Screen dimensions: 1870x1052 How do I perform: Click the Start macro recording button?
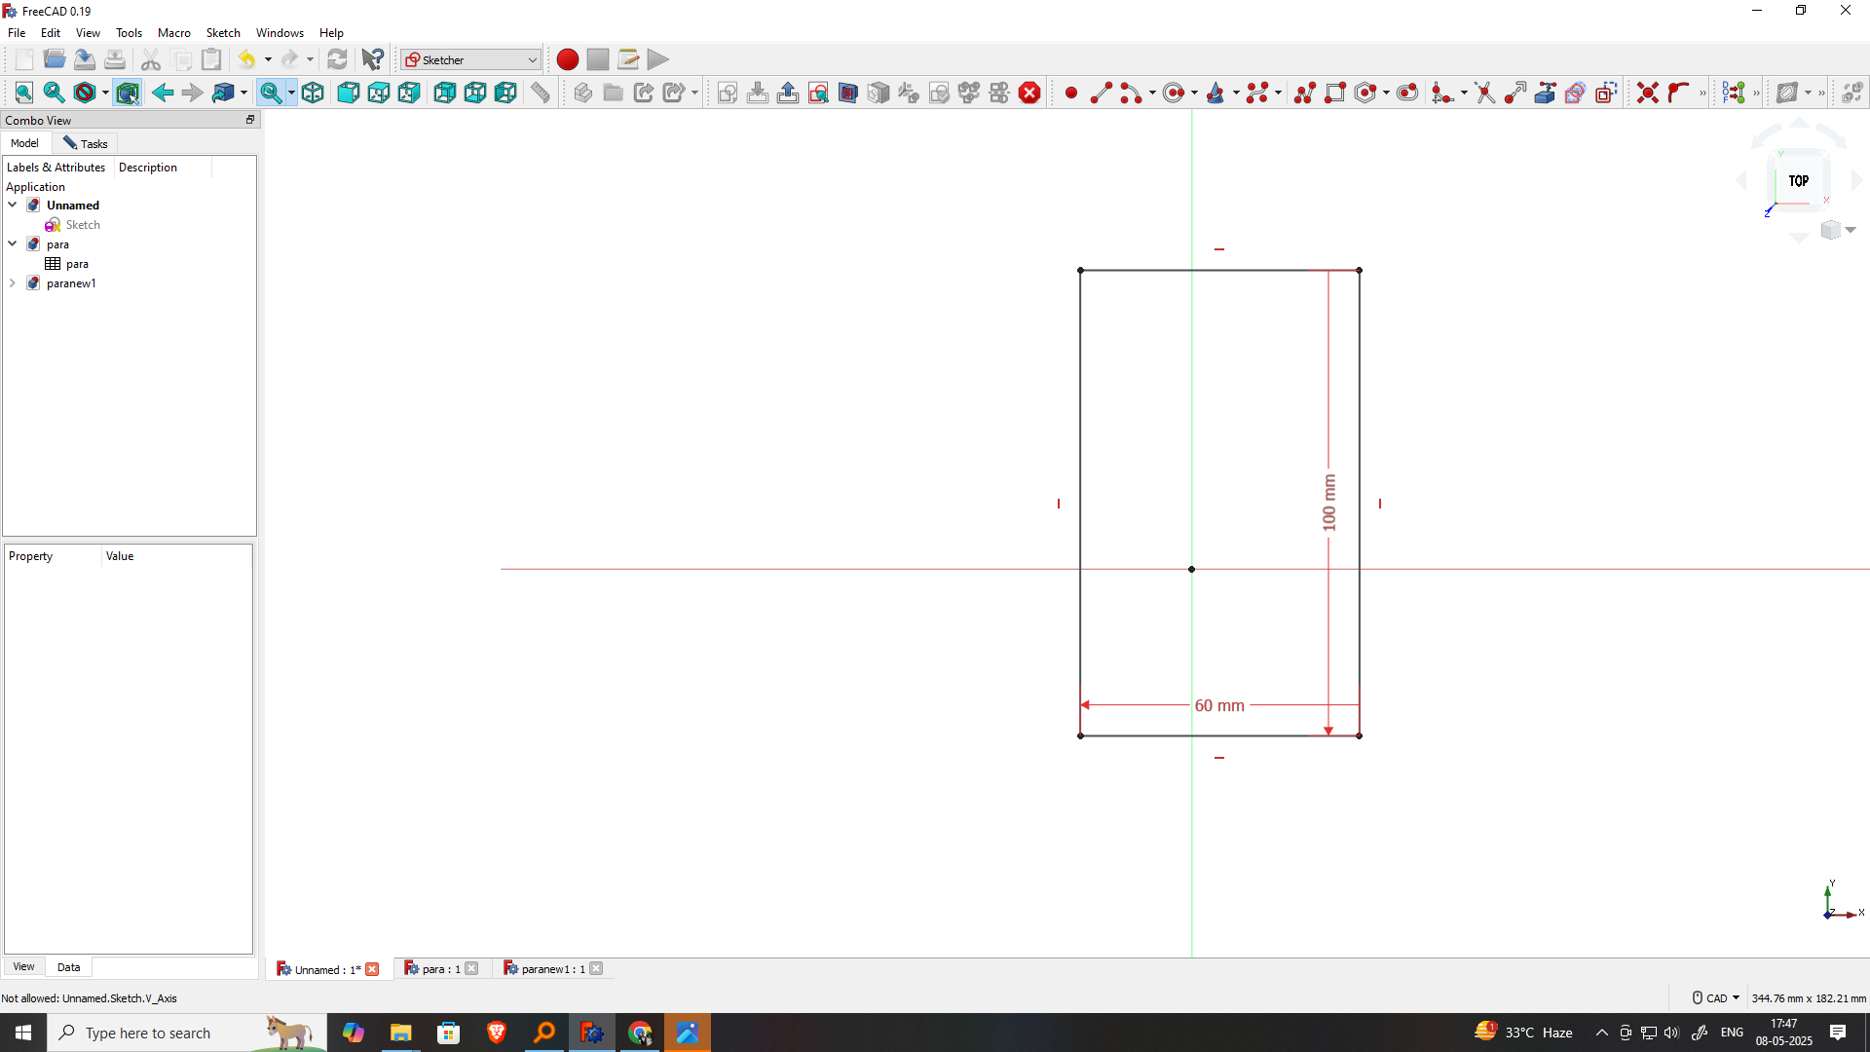[x=568, y=59]
